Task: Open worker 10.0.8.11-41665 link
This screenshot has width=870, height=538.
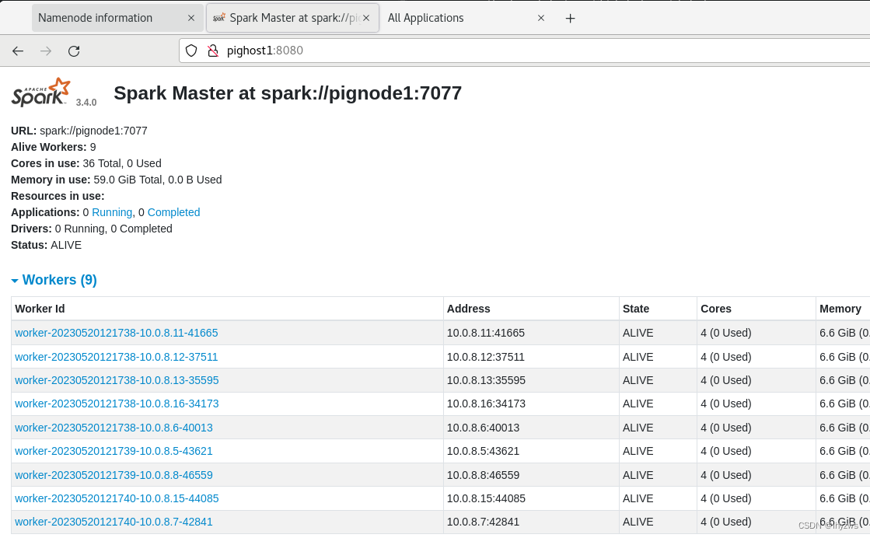Action: [x=116, y=333]
